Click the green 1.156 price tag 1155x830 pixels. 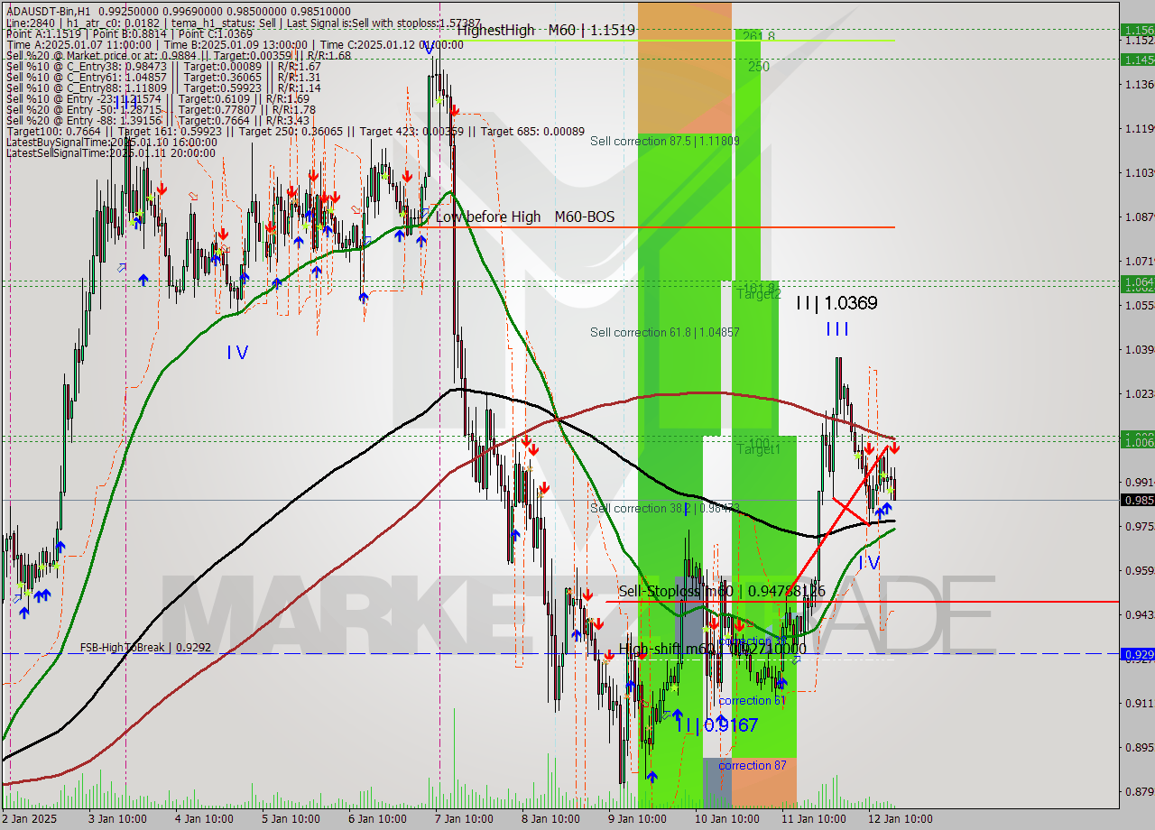[1137, 30]
